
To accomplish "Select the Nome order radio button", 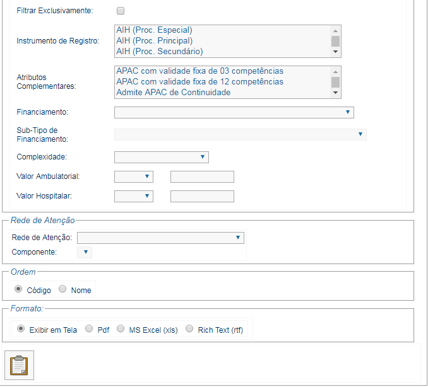I will click(62, 289).
